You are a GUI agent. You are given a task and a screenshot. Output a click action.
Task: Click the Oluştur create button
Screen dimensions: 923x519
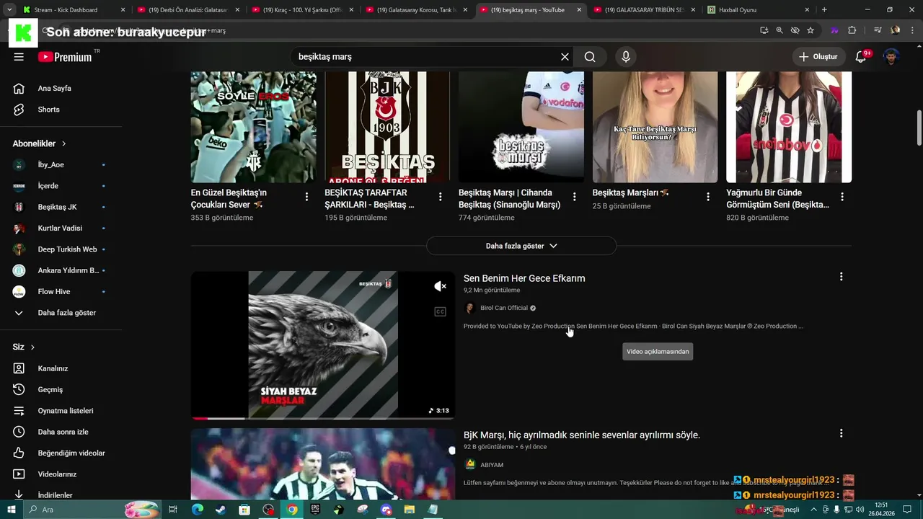(818, 57)
